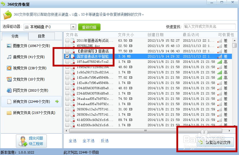Check the 74.50 KB file checkbox
Screen dimensions: 239x155
coord(67,99)
